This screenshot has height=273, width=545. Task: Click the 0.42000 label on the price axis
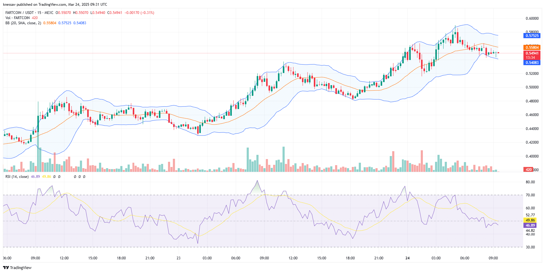[x=532, y=142]
